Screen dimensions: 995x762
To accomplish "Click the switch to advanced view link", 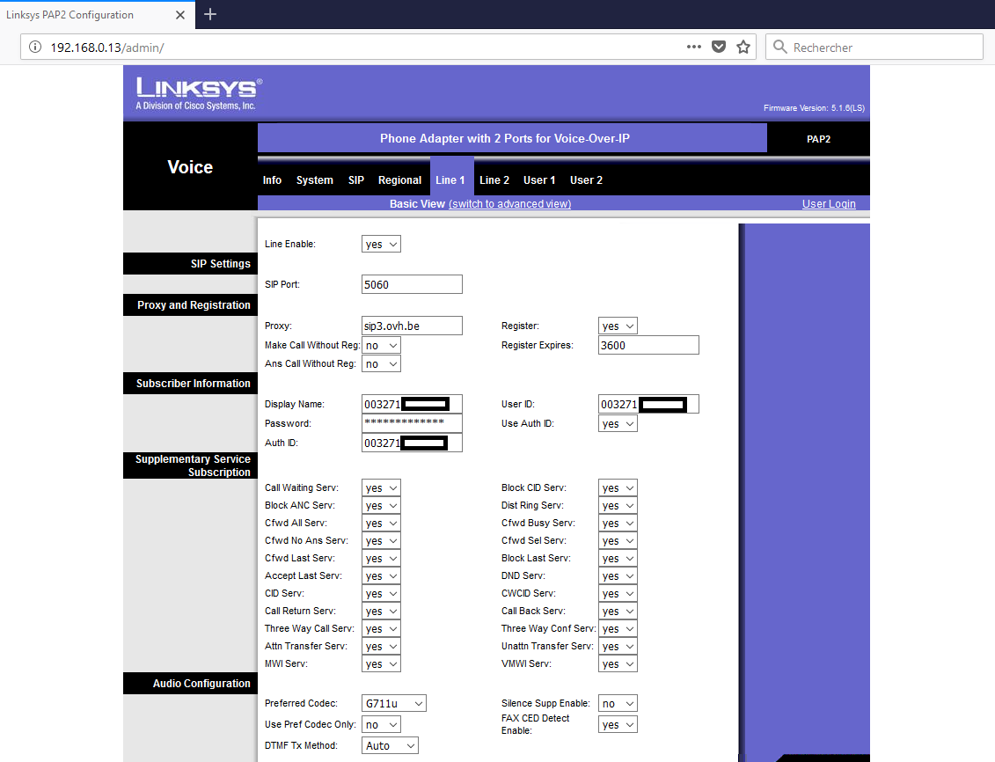I will [509, 204].
